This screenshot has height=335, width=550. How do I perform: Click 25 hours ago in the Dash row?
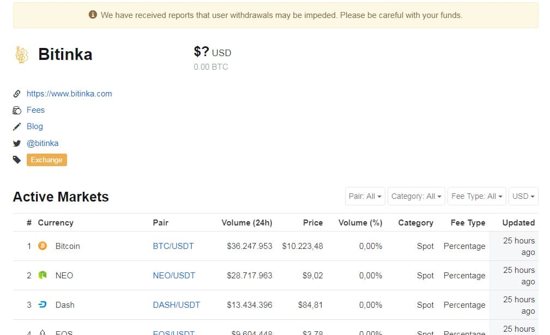(x=519, y=305)
